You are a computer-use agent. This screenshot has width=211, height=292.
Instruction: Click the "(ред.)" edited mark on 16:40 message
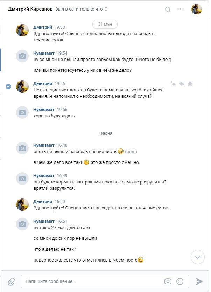pos(131,152)
